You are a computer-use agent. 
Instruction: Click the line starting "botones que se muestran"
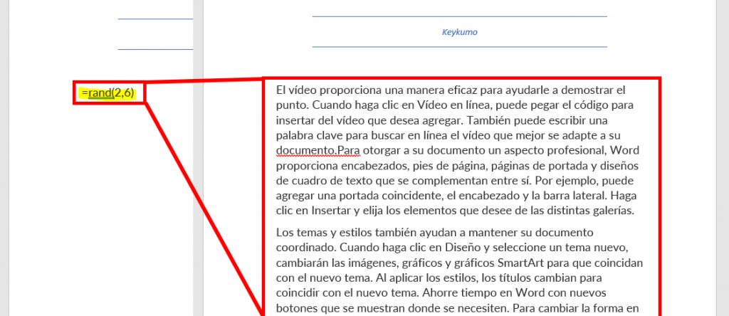pos(458,307)
